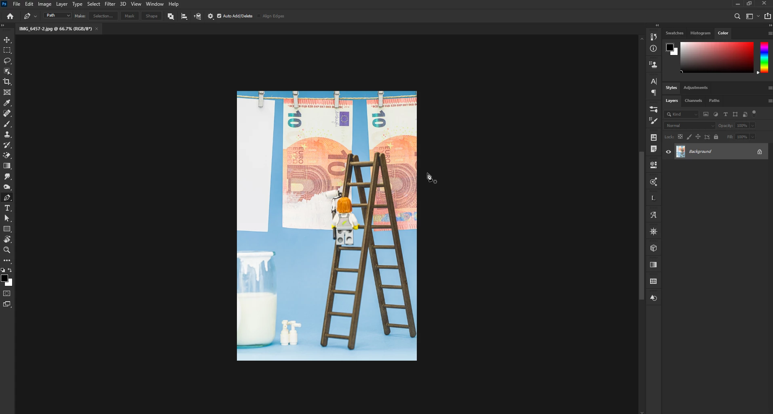Image resolution: width=773 pixels, height=414 pixels.
Task: Select the Rectangular Marquee tool
Action: pos(7,50)
